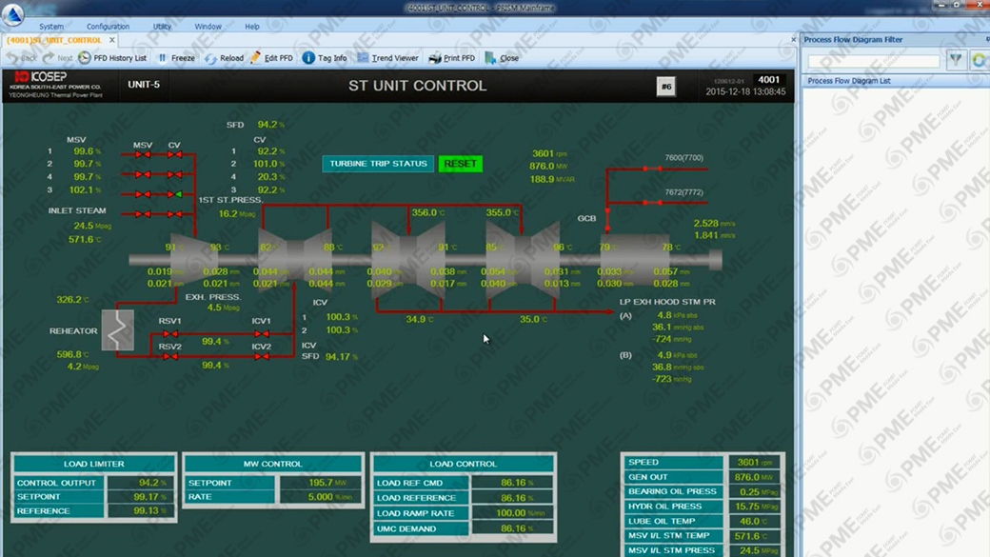Select the (4001)ST_UNIT_CONTROL tab
Viewport: 990px width, 557px height.
54,40
